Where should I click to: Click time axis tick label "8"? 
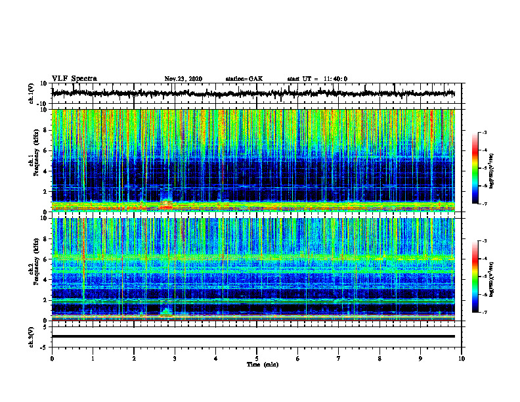pos(379,359)
